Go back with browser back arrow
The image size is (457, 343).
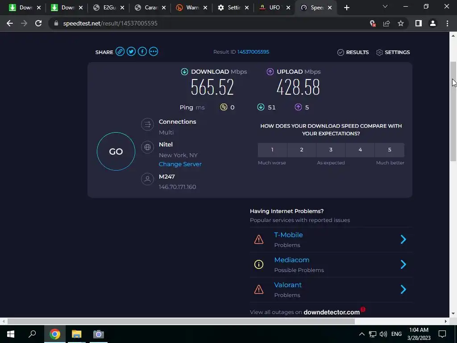(x=10, y=23)
